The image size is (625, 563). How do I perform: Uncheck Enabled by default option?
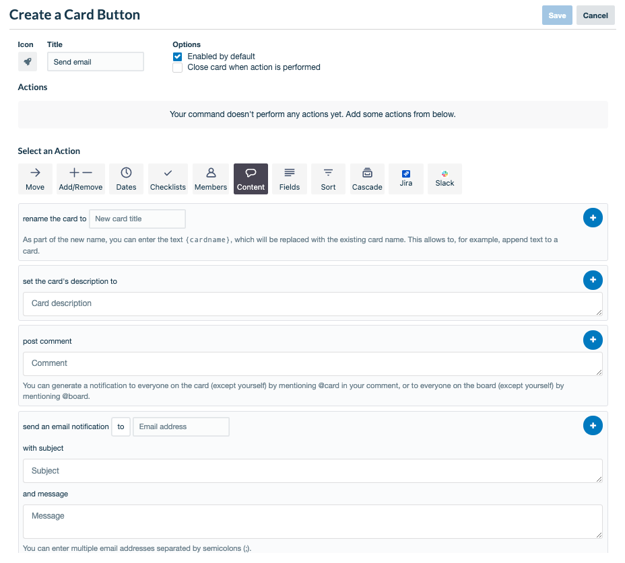[177, 57]
